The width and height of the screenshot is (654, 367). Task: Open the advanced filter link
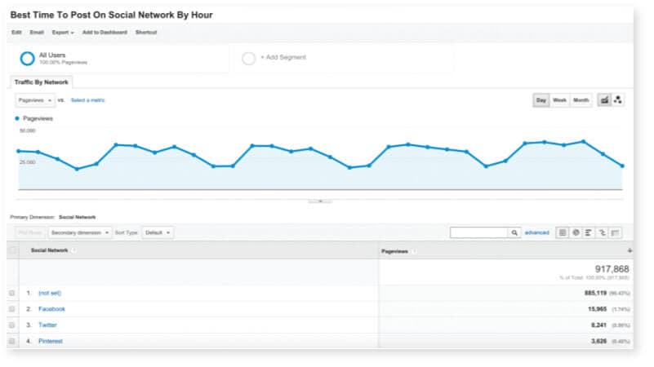tap(536, 232)
